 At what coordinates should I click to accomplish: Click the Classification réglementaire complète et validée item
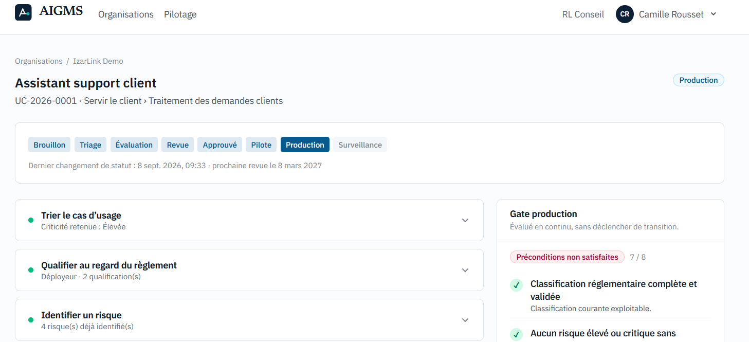[614, 290]
